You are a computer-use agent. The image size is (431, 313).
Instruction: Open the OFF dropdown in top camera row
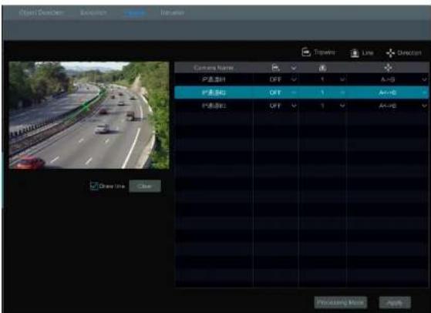[294, 79]
